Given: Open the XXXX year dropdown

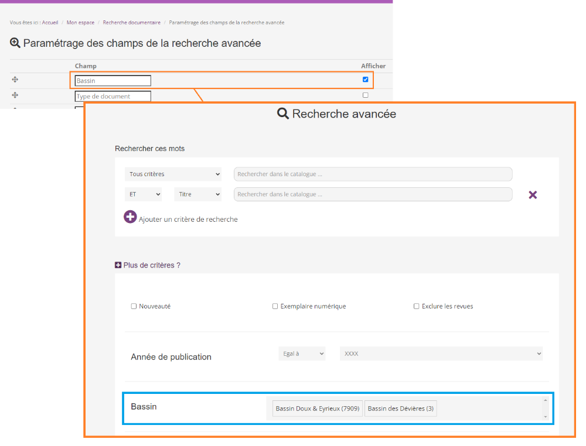Looking at the screenshot, I should (x=441, y=354).
